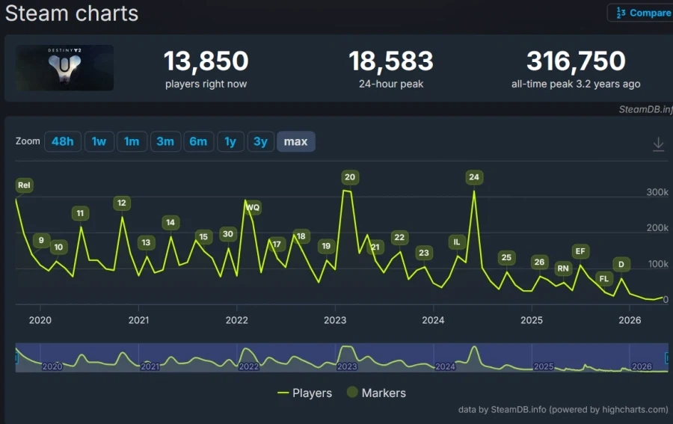673x424 pixels.
Task: Click the left navigator range handle
Action: [16, 357]
